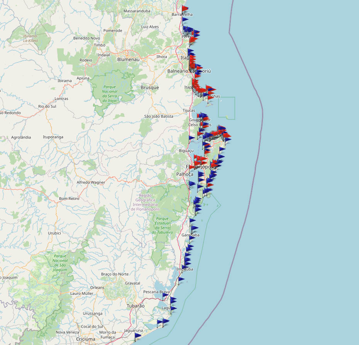
Task: Click the blue flag near Jaguaruna
Action: [137, 336]
